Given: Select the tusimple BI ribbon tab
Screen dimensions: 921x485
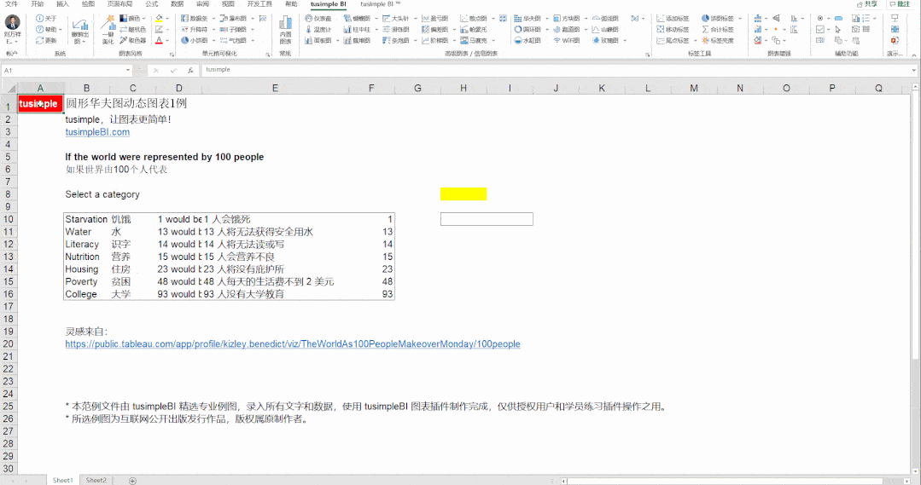Looking at the screenshot, I should pos(329,4).
